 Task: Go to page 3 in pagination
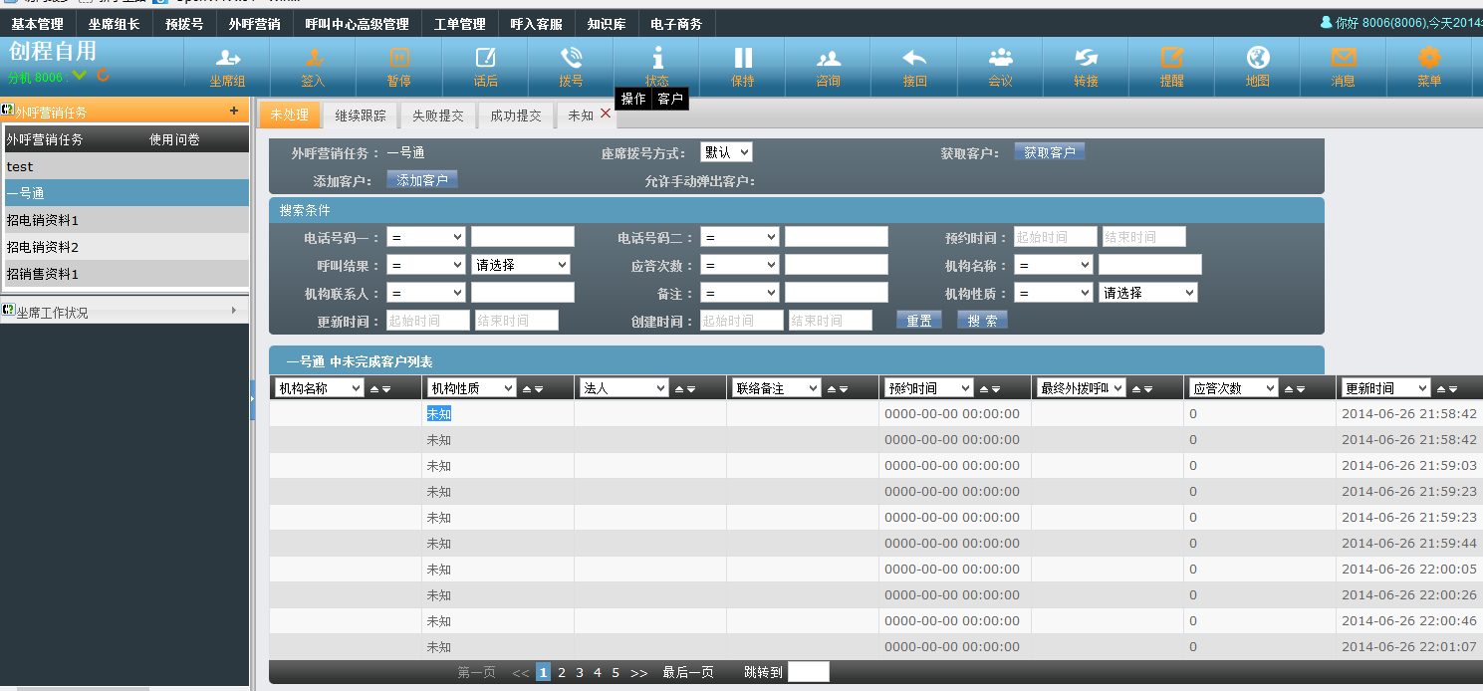tap(580, 673)
